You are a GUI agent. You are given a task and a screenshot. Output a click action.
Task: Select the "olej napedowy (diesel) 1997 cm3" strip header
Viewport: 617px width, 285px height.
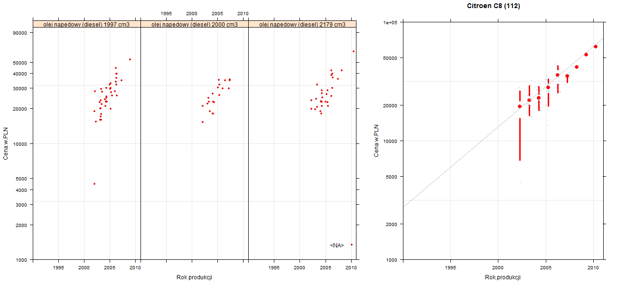click(x=87, y=24)
